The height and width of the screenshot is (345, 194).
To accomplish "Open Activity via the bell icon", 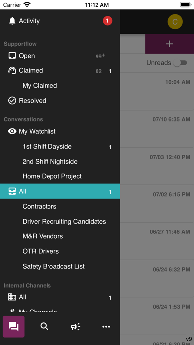I will point(12,21).
